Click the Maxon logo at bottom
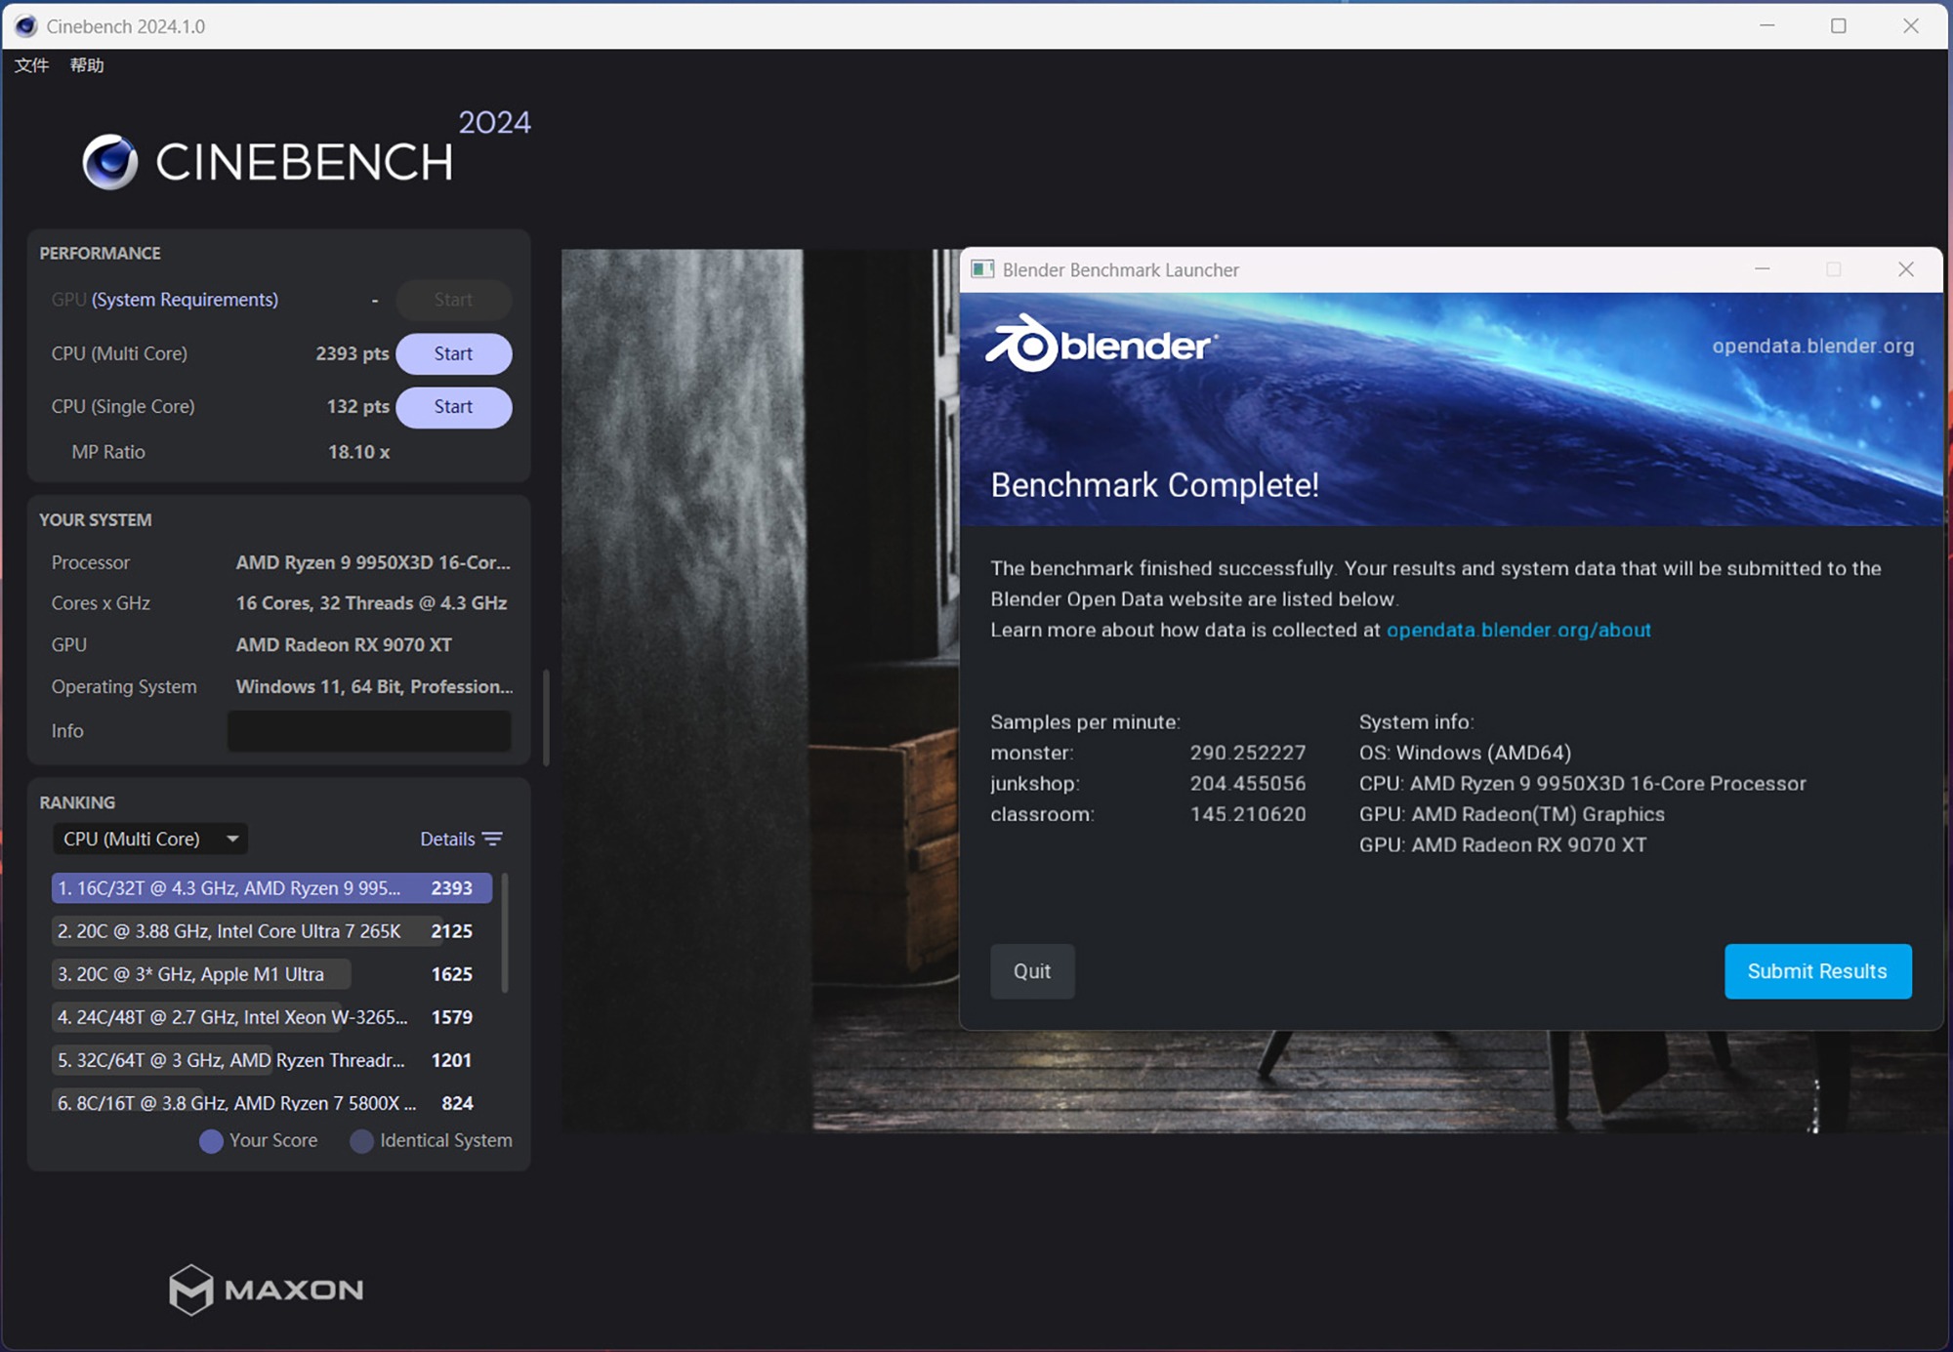 [266, 1290]
